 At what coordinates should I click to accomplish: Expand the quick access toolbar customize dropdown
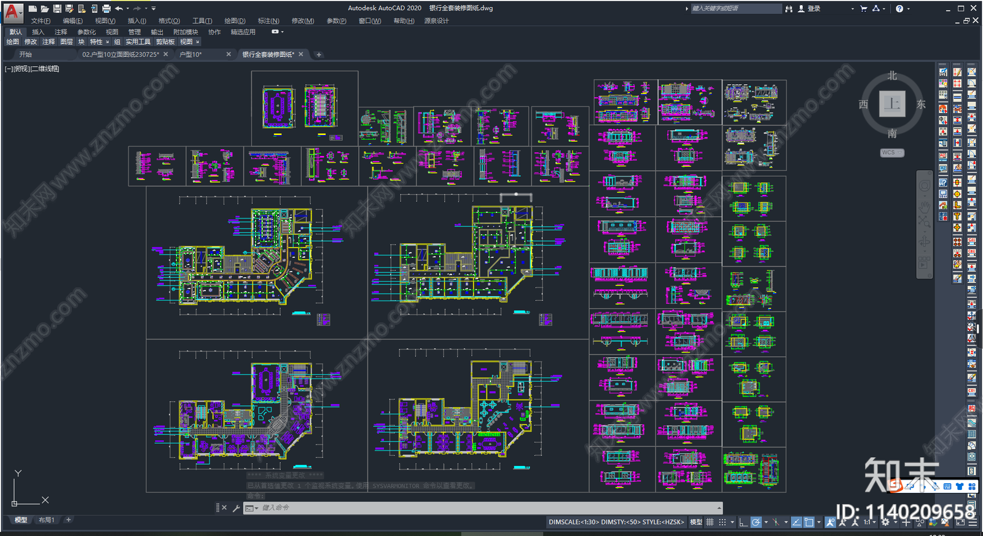coord(154,9)
